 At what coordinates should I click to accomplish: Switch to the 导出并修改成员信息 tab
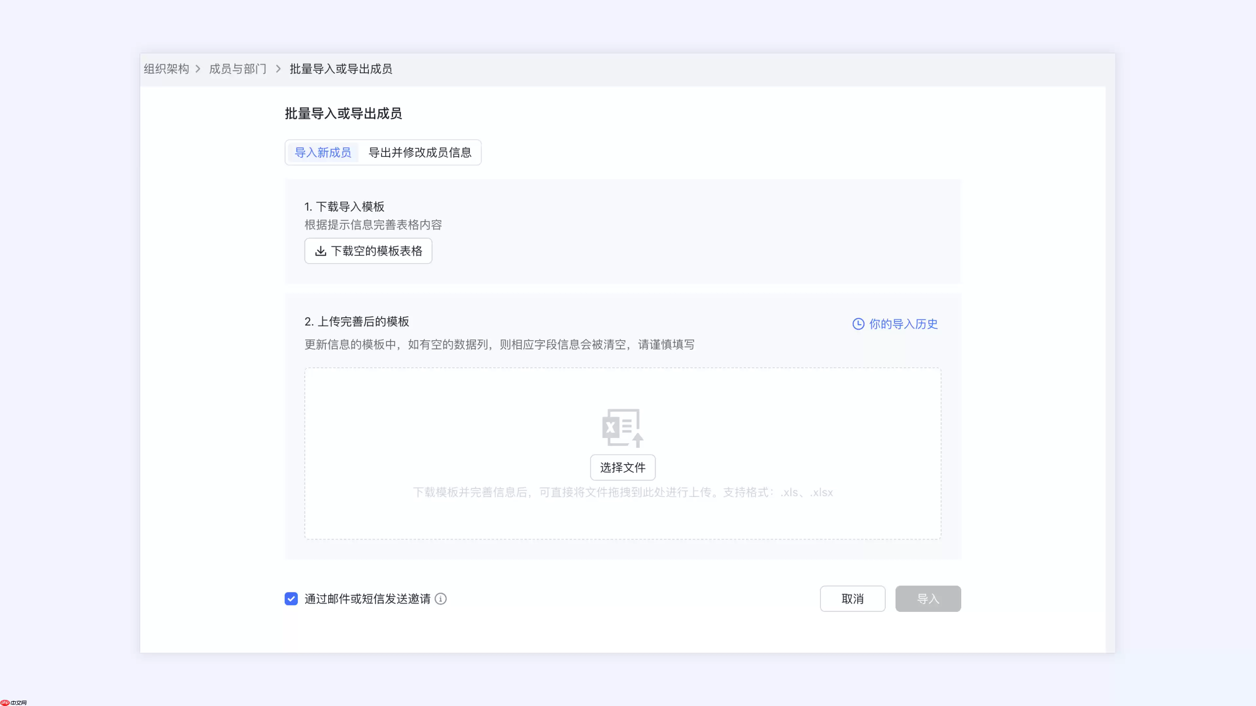(419, 153)
